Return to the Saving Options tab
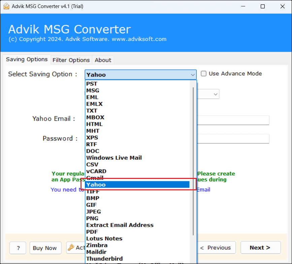 coord(27,59)
